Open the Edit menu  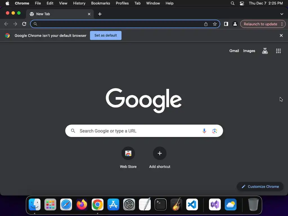(50, 3)
